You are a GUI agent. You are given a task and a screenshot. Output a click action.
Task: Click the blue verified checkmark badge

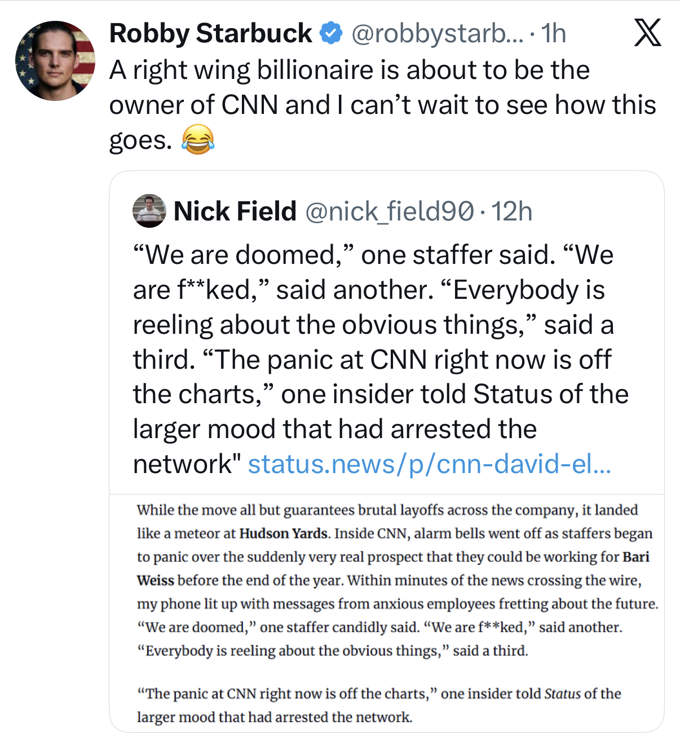[331, 33]
